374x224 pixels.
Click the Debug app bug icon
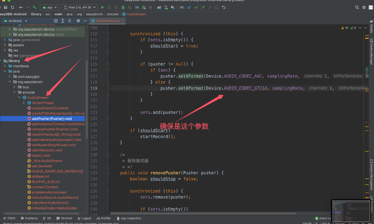pos(123,7)
